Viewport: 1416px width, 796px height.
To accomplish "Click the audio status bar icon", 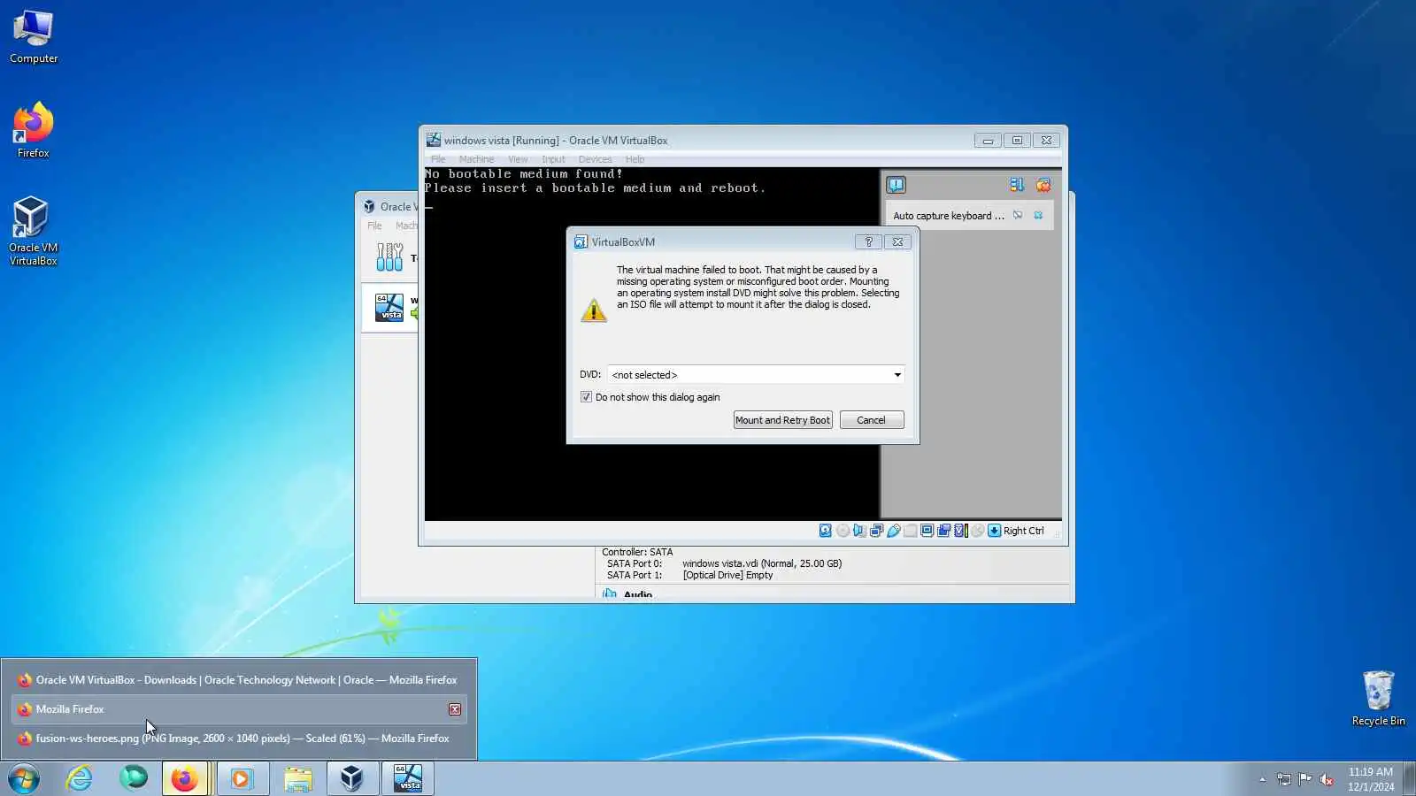I will click(859, 531).
